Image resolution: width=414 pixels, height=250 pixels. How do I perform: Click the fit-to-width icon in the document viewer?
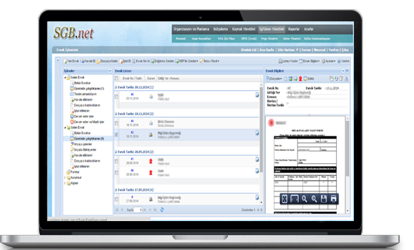(x=295, y=199)
